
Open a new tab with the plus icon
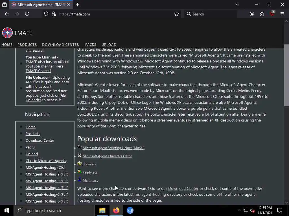[77, 5]
